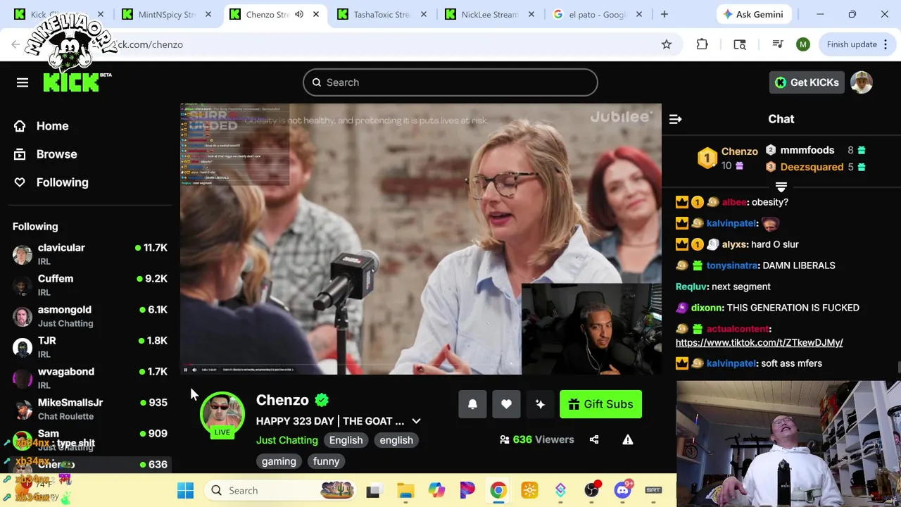This screenshot has width=901, height=507.
Task: Switch to NickLee Stream browser tab
Action: [490, 14]
